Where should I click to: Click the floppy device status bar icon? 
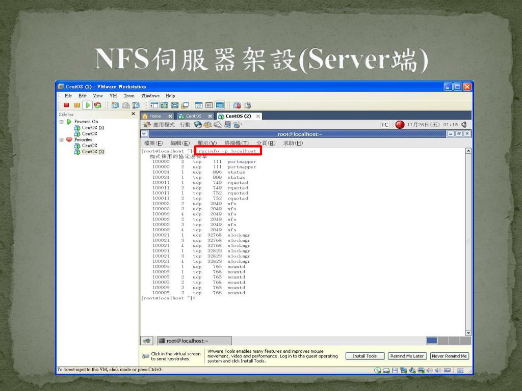tap(395, 371)
